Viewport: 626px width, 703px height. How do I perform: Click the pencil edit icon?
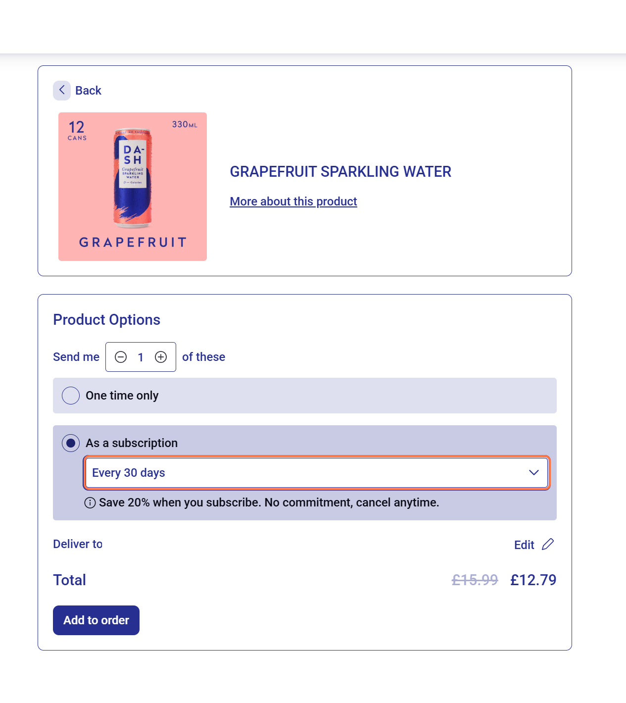[548, 545]
